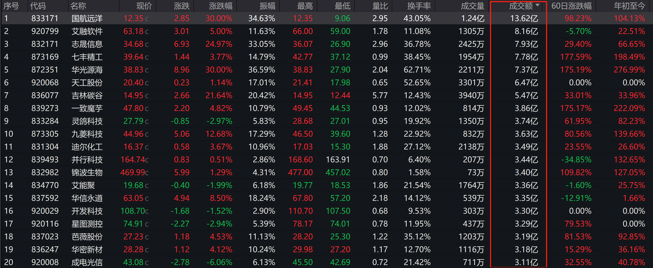Viewport: 653px width, 268px height.
Task: Click turnover value 3.11亿
Action: coord(526,262)
